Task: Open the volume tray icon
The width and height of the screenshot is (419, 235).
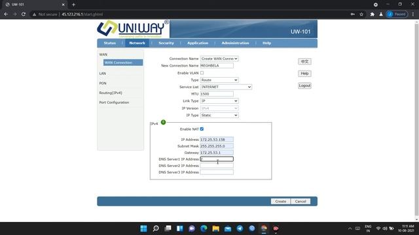Action: click(385, 228)
